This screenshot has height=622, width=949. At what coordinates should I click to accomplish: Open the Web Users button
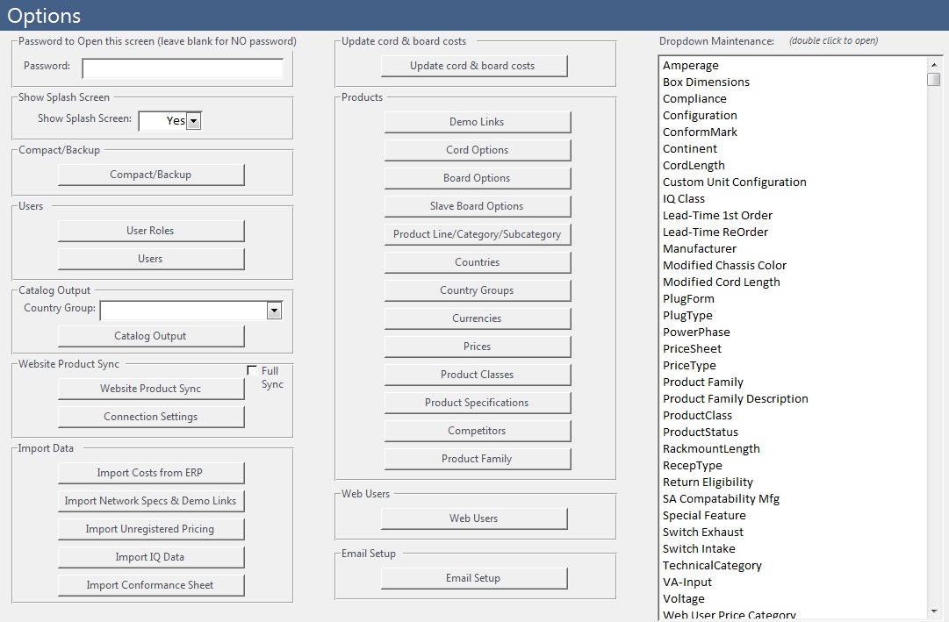click(x=474, y=518)
